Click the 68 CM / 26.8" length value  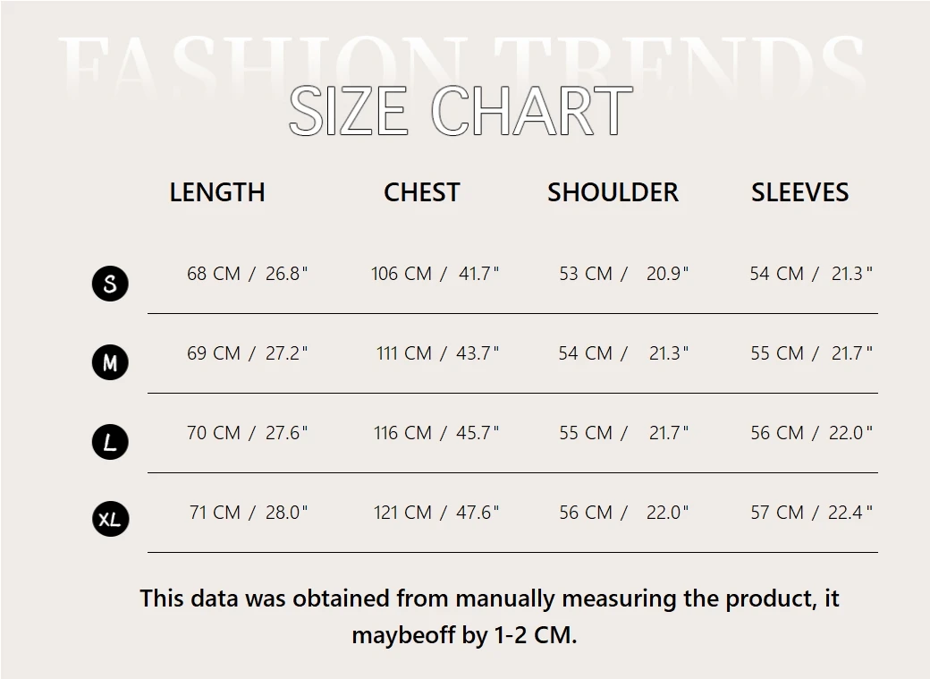click(247, 274)
